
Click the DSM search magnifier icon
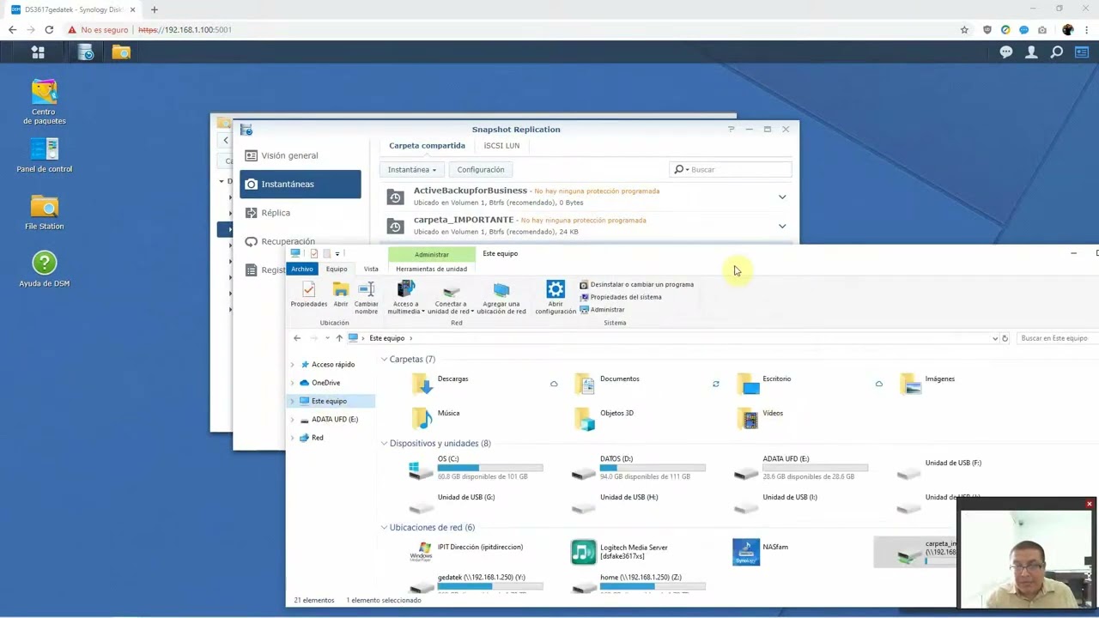click(x=1057, y=52)
